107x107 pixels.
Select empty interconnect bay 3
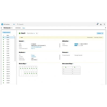[67, 69]
